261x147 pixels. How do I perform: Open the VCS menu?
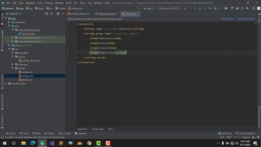pos(90,3)
